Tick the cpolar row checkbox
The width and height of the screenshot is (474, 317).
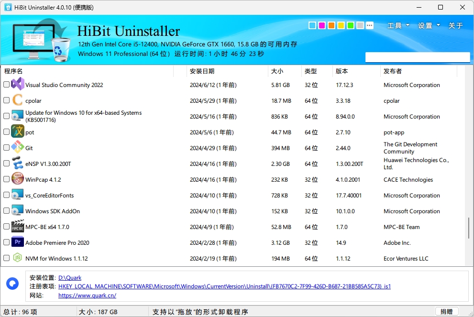point(6,100)
